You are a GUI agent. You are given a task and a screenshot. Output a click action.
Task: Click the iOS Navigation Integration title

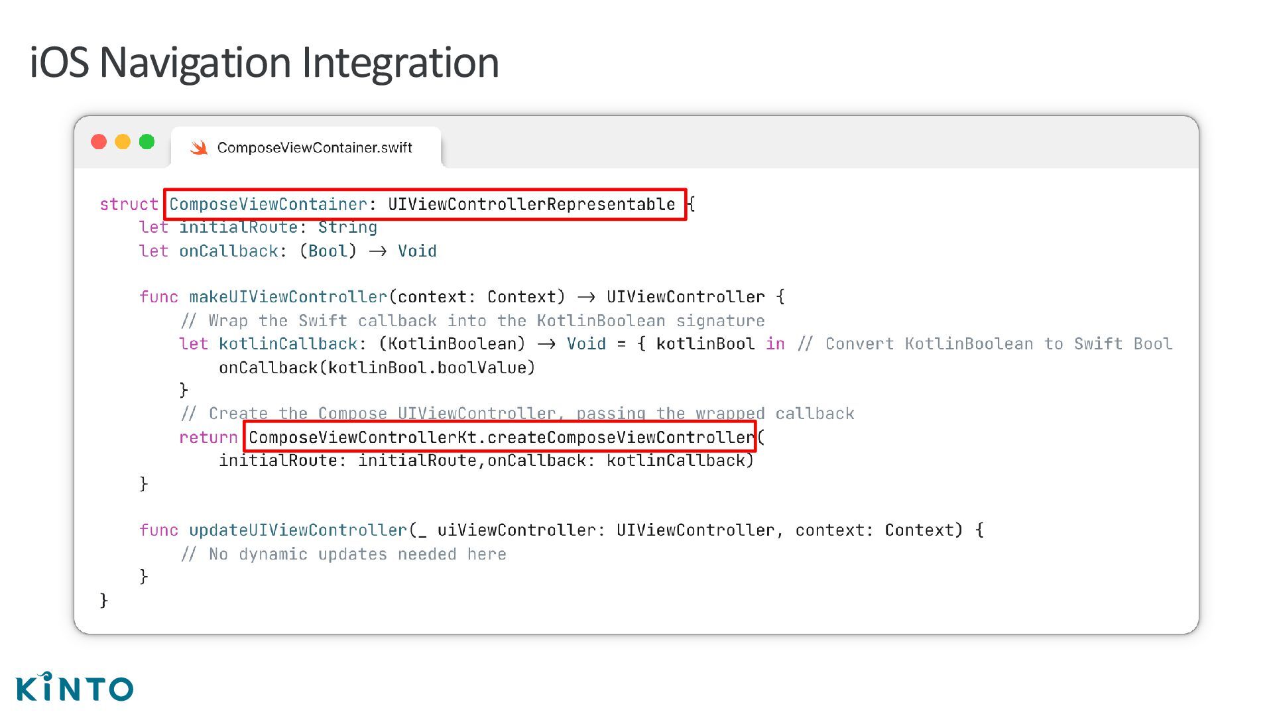click(264, 62)
